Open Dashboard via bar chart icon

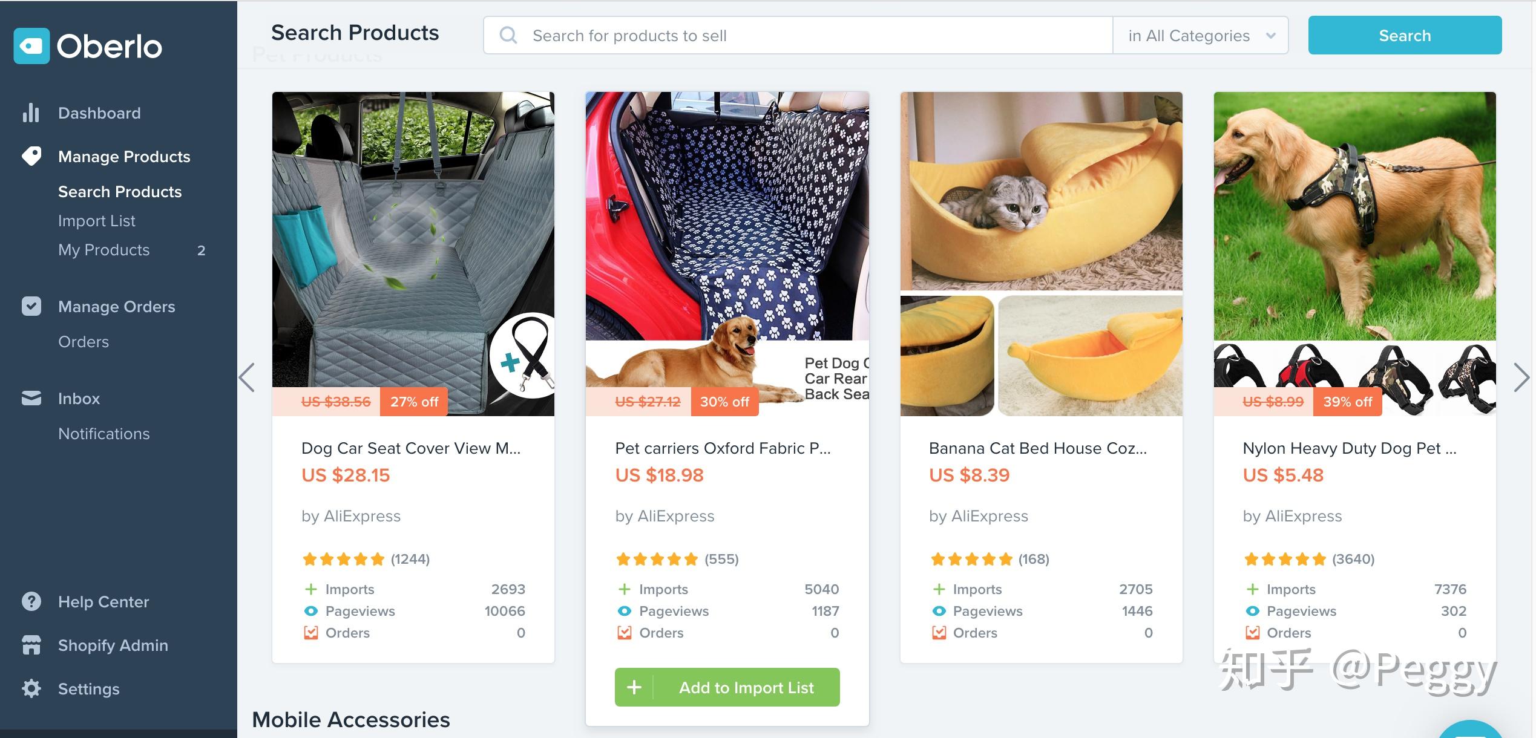point(31,113)
